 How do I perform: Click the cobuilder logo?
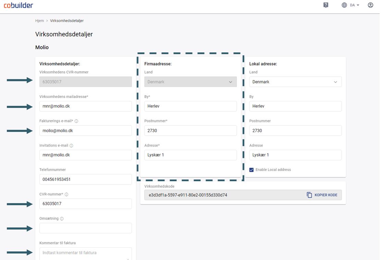point(19,5)
